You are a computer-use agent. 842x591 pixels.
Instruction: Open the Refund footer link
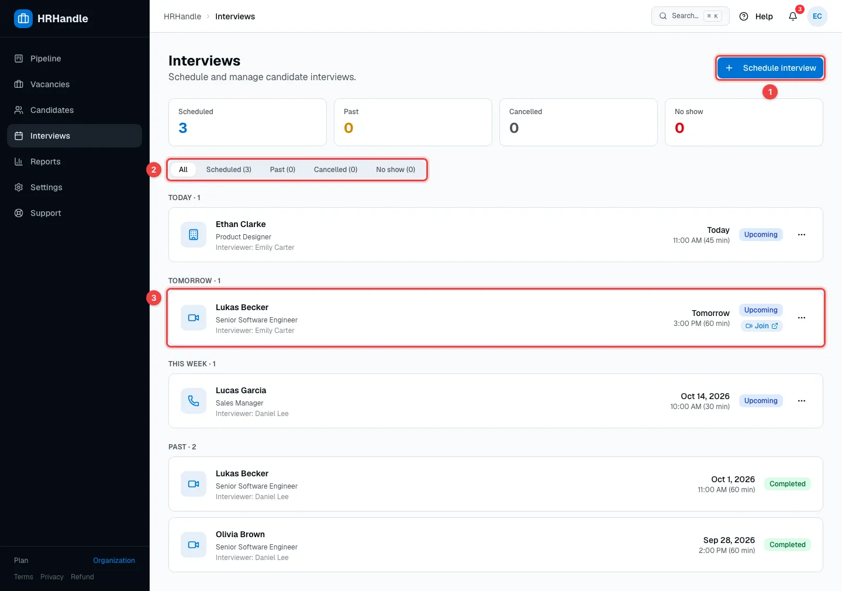coord(82,577)
